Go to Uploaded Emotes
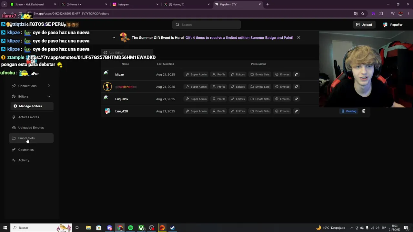The width and height of the screenshot is (413, 232). [31, 128]
